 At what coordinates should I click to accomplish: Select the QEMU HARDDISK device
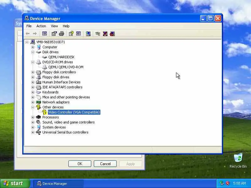tap(61, 57)
